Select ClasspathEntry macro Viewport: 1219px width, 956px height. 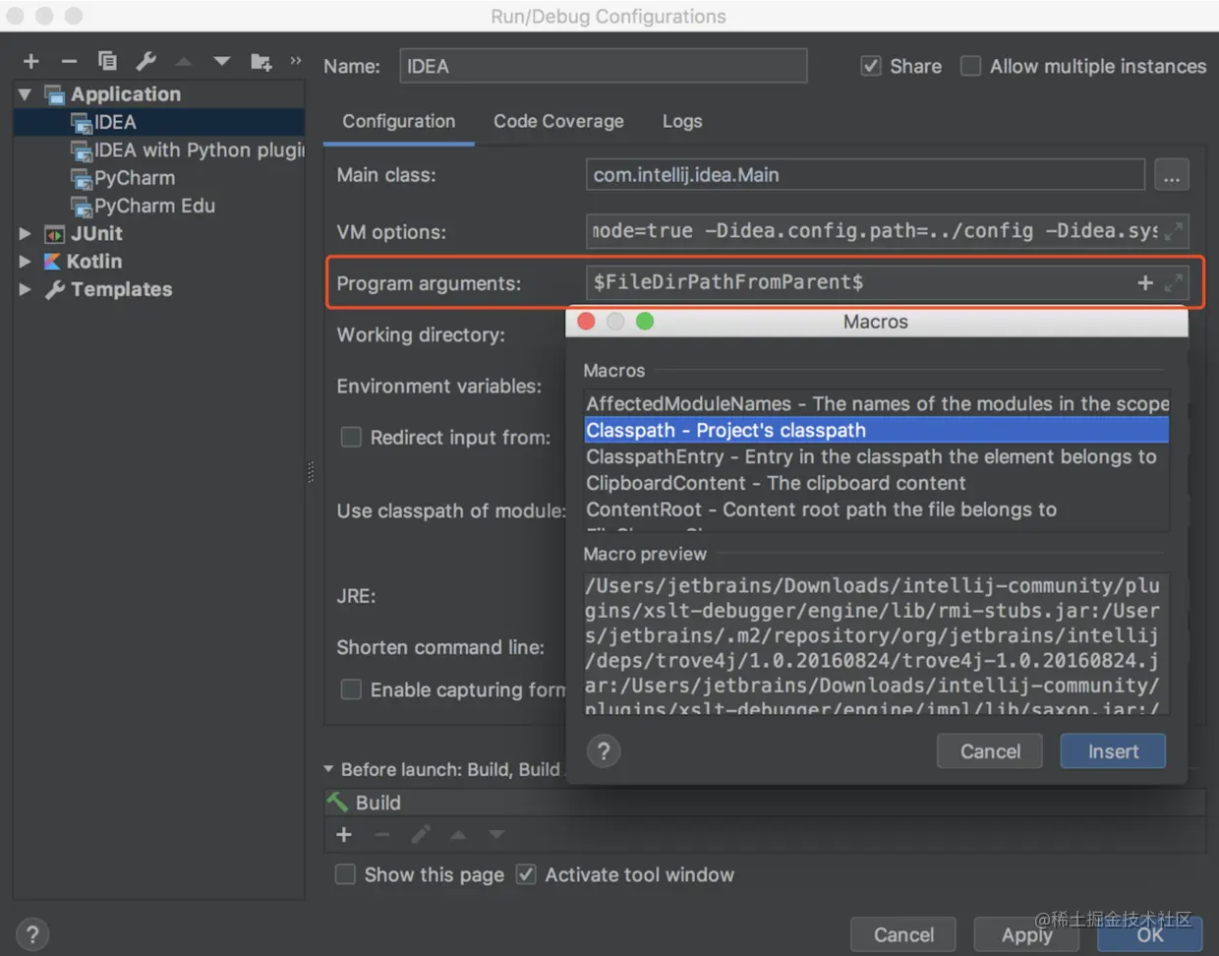877,456
